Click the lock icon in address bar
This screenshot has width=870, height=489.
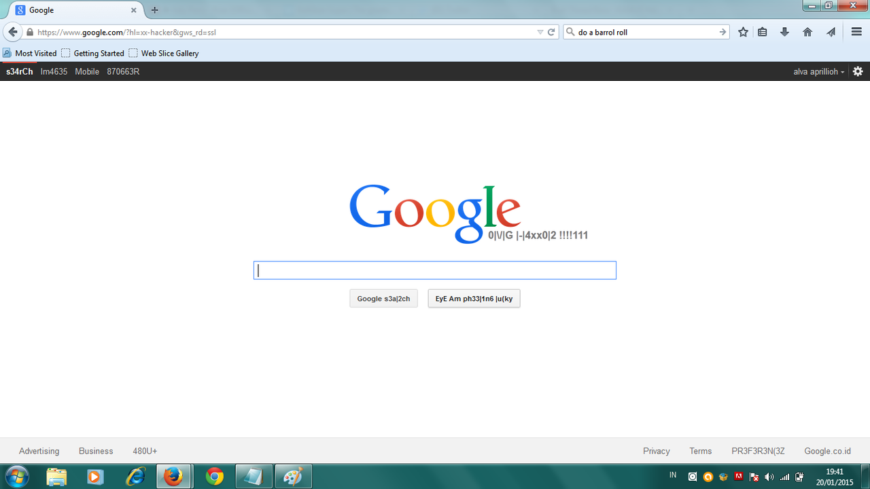tap(30, 32)
